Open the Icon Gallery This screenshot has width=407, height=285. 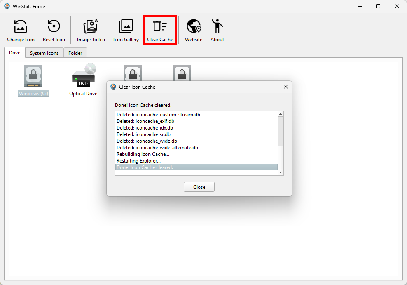click(x=126, y=31)
